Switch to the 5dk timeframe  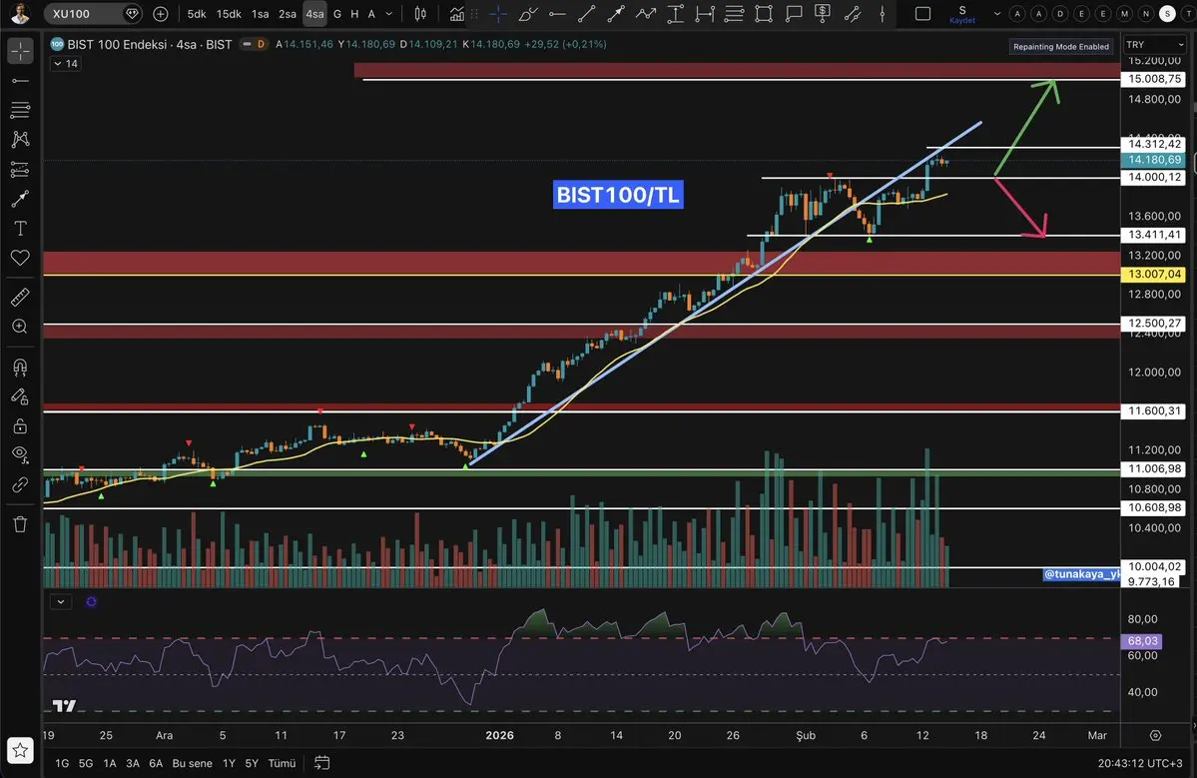coord(197,14)
